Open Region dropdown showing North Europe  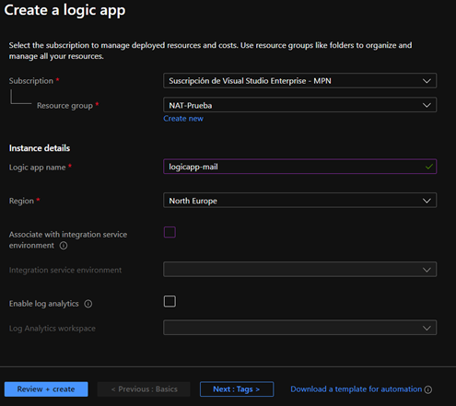pyautogui.click(x=299, y=201)
